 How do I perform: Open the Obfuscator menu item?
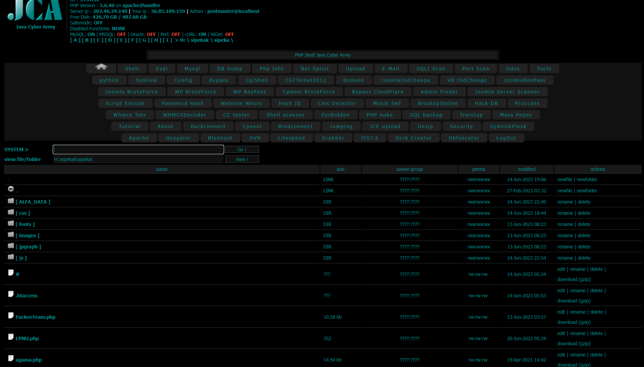(x=464, y=138)
